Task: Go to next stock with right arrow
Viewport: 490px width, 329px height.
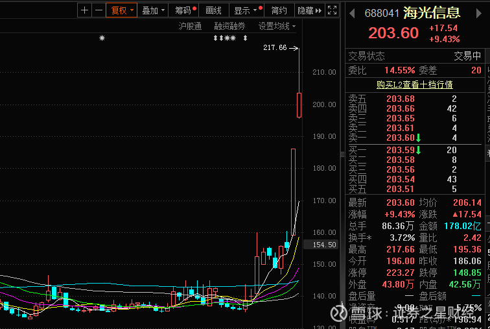Action: [479, 14]
